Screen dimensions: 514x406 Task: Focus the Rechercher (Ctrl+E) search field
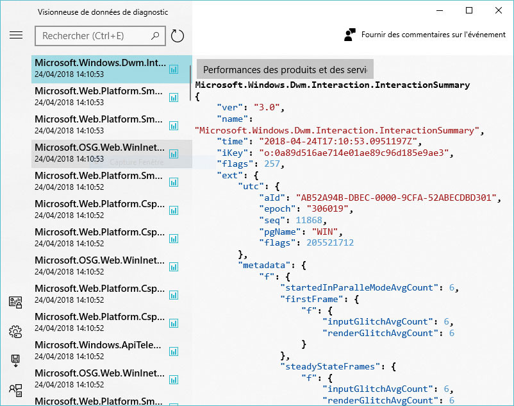(x=100, y=36)
